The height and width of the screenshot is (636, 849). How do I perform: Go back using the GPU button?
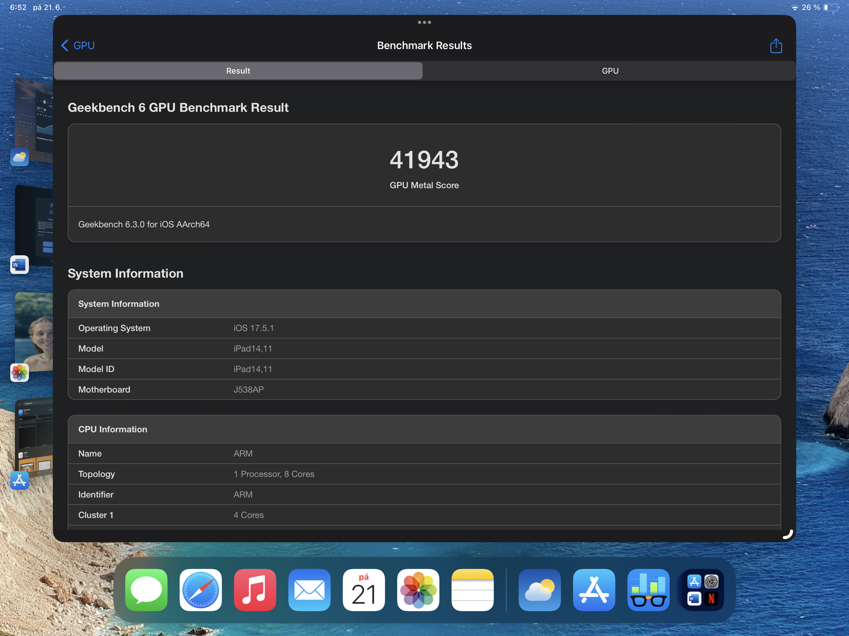(x=77, y=45)
